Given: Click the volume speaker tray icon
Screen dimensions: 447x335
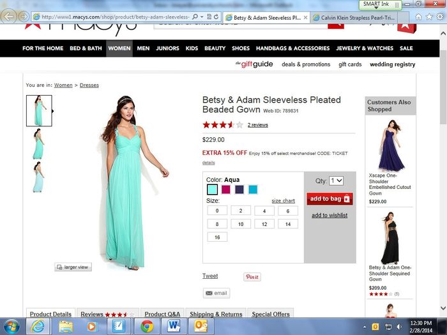Looking at the screenshot, I should (399, 327).
